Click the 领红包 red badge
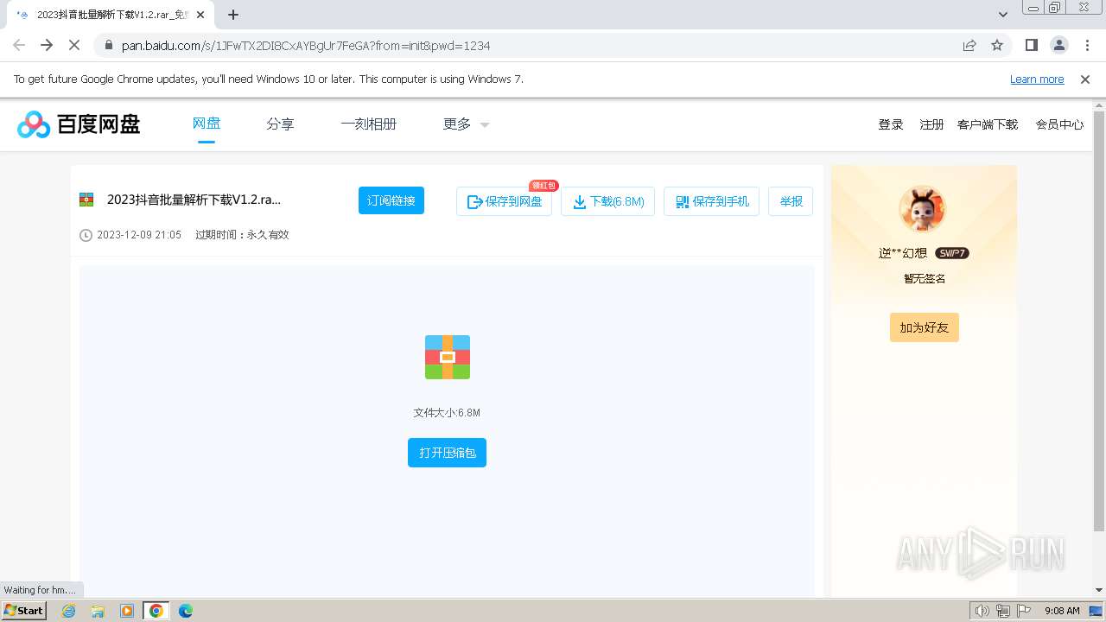Screen dimensions: 1106x622 (543, 186)
